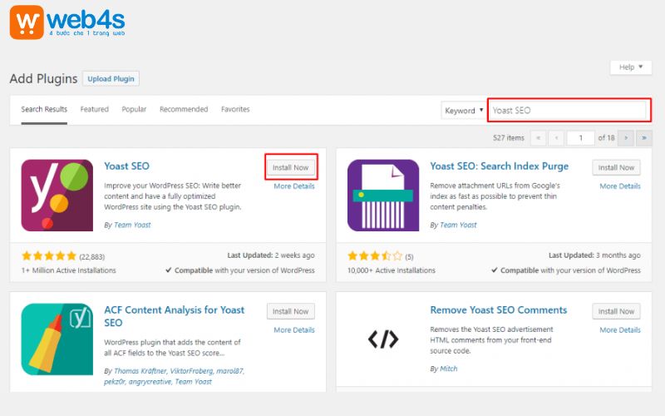This screenshot has height=416, width=665.
Task: Select the Recommended tab
Action: [x=184, y=109]
